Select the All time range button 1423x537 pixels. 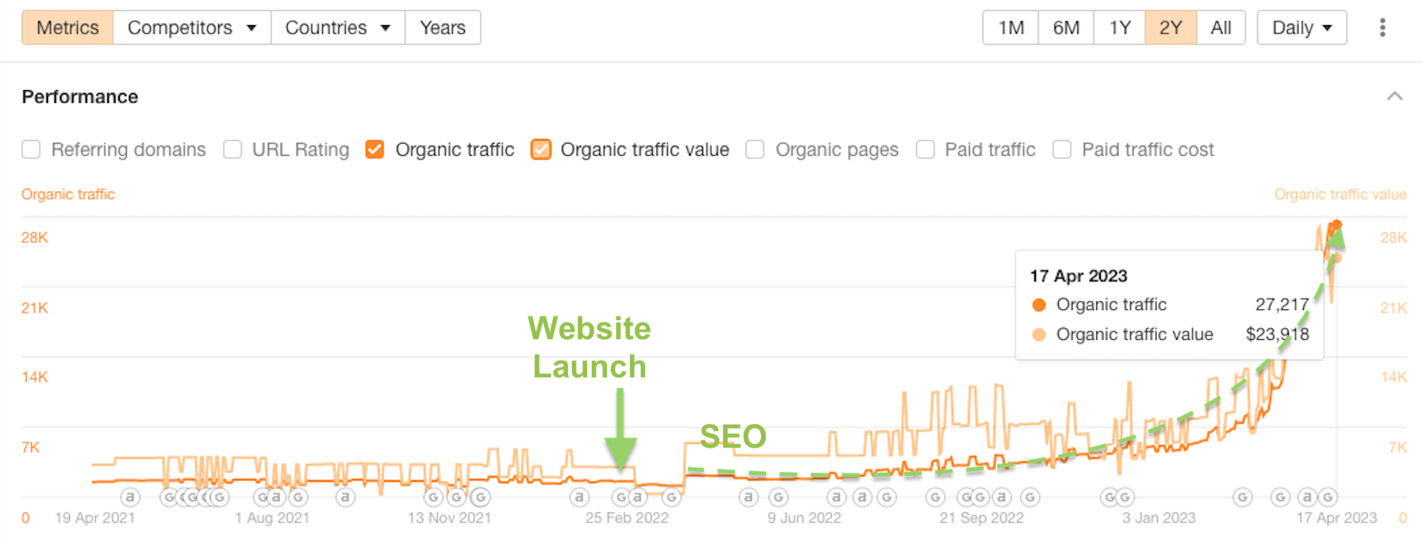[1221, 28]
